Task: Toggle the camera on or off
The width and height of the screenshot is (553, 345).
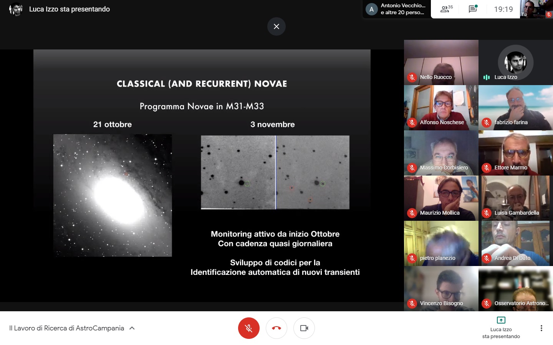Action: (304, 328)
